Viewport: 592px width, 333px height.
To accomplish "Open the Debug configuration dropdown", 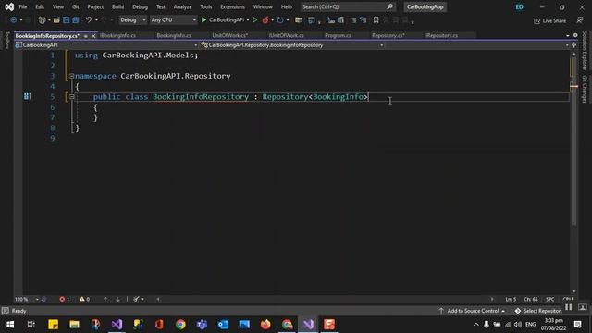I will coord(132,20).
